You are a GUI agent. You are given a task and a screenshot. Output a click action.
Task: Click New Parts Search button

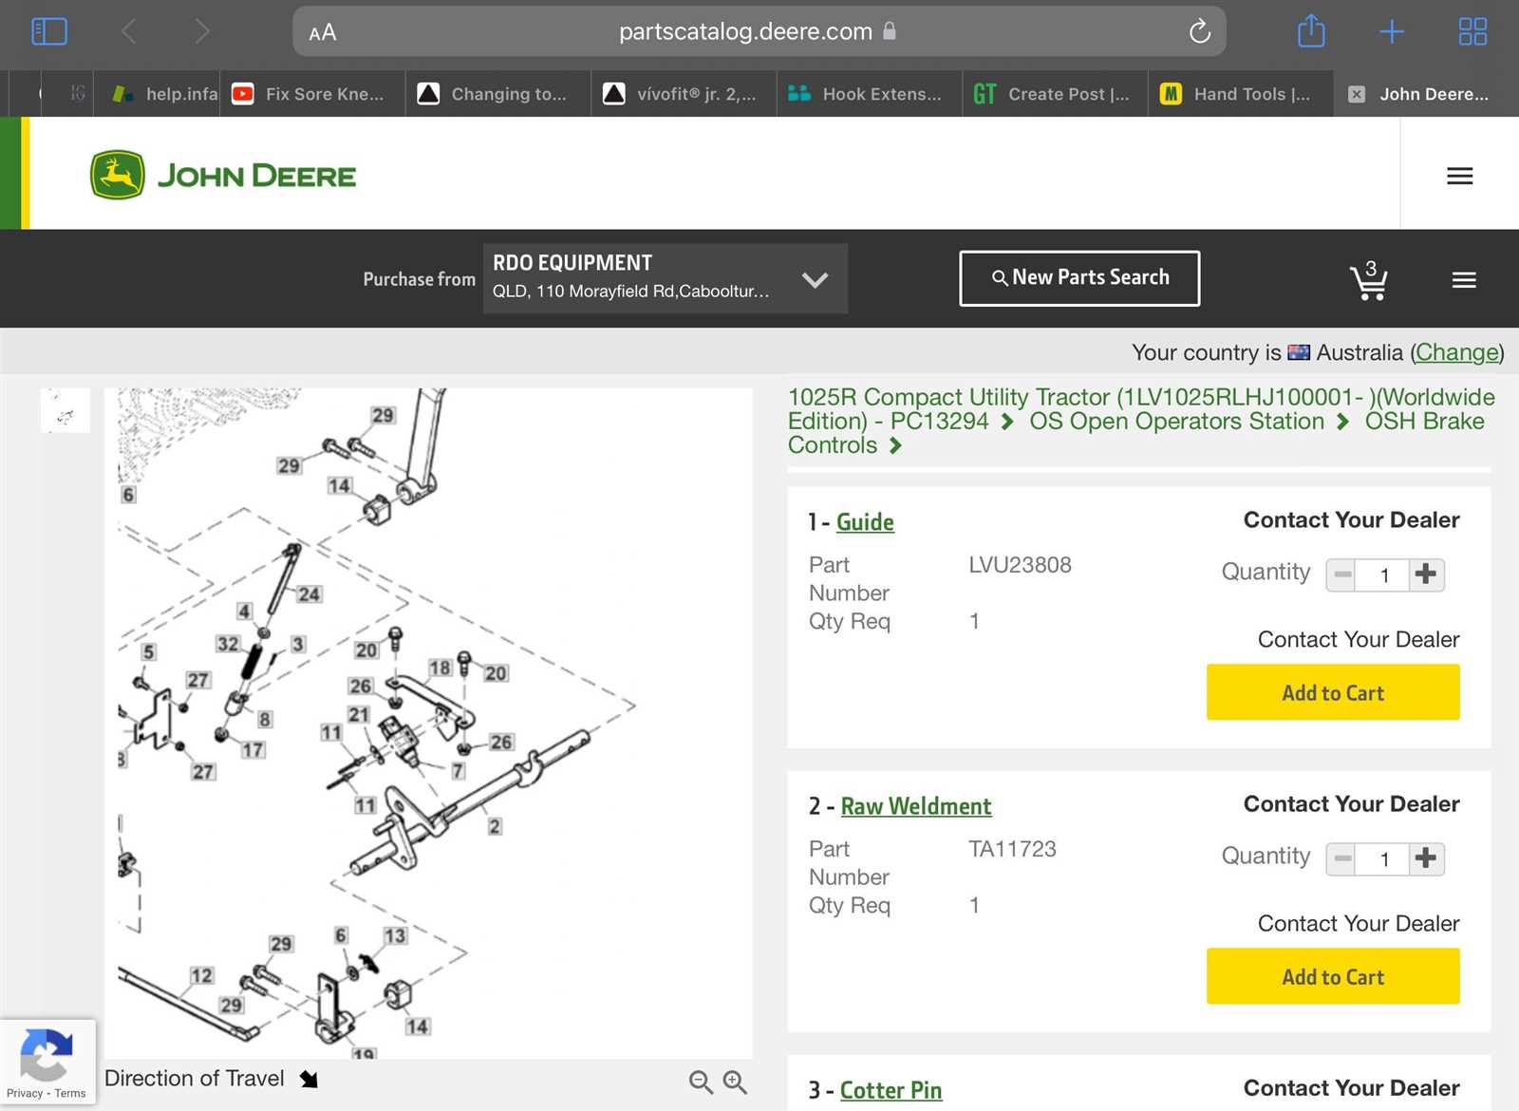pyautogui.click(x=1079, y=278)
